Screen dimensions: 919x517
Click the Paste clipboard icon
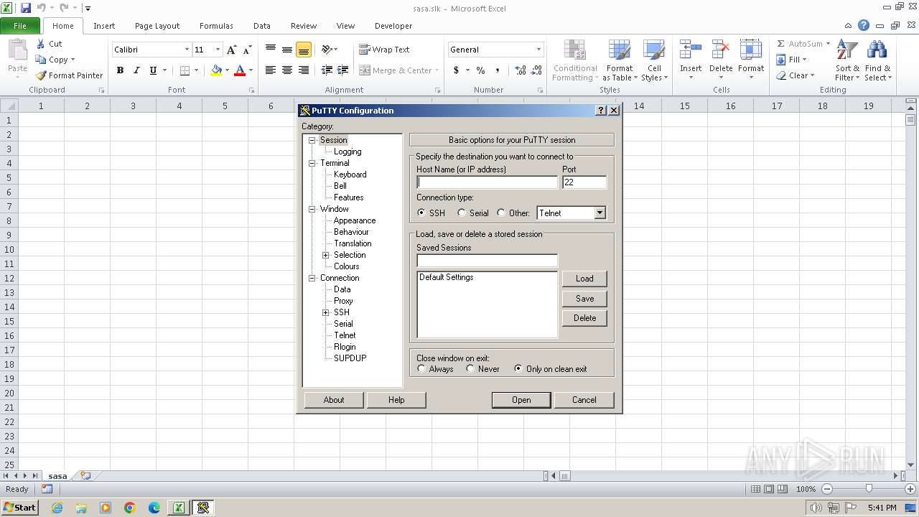(17, 50)
